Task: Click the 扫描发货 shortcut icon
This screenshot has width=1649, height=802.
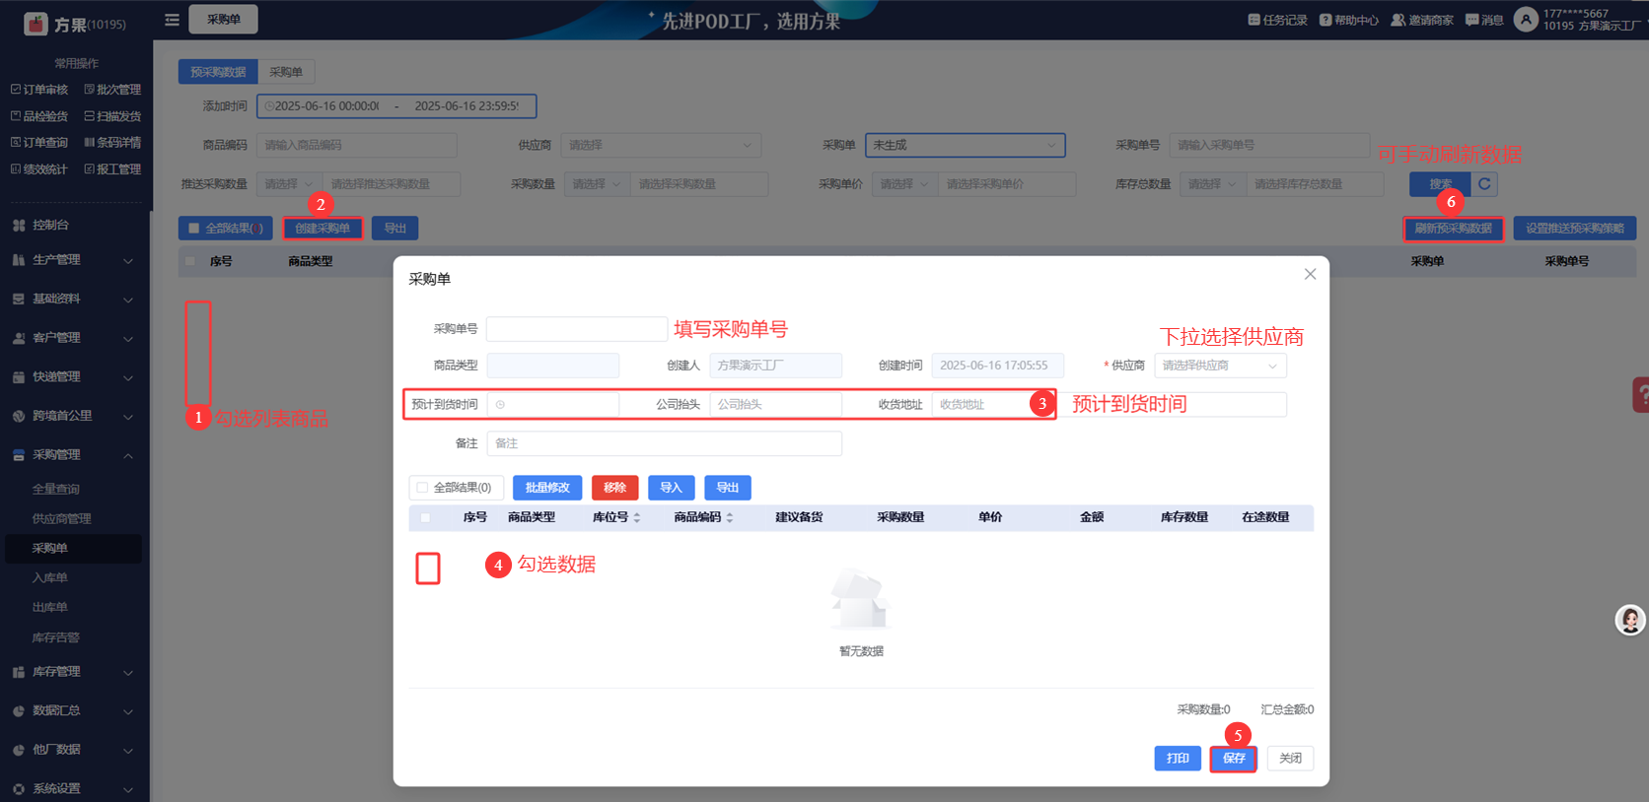Action: 90,116
